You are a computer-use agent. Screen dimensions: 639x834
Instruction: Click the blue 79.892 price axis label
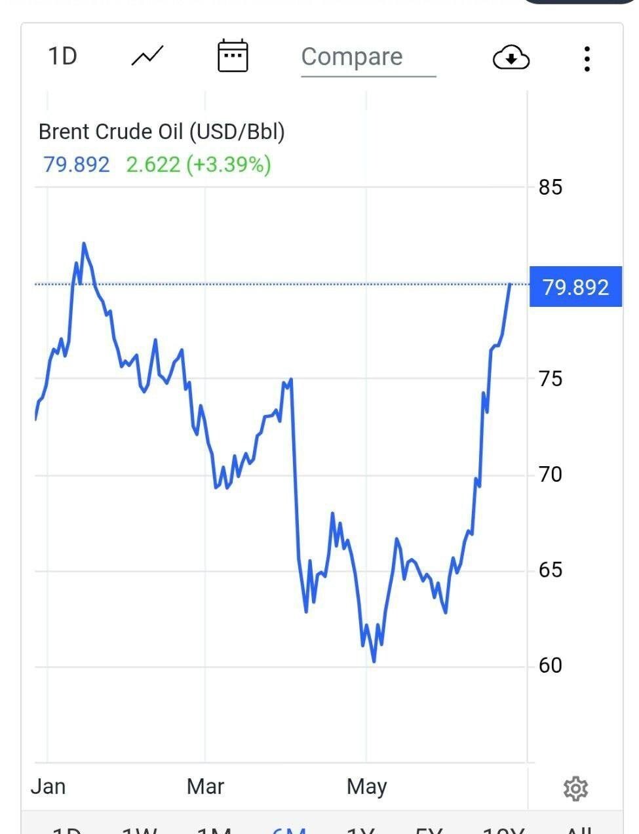coord(575,287)
